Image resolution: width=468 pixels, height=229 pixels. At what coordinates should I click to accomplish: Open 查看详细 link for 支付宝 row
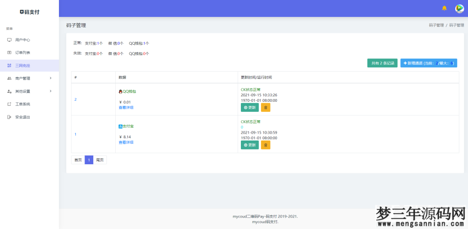tap(126, 142)
